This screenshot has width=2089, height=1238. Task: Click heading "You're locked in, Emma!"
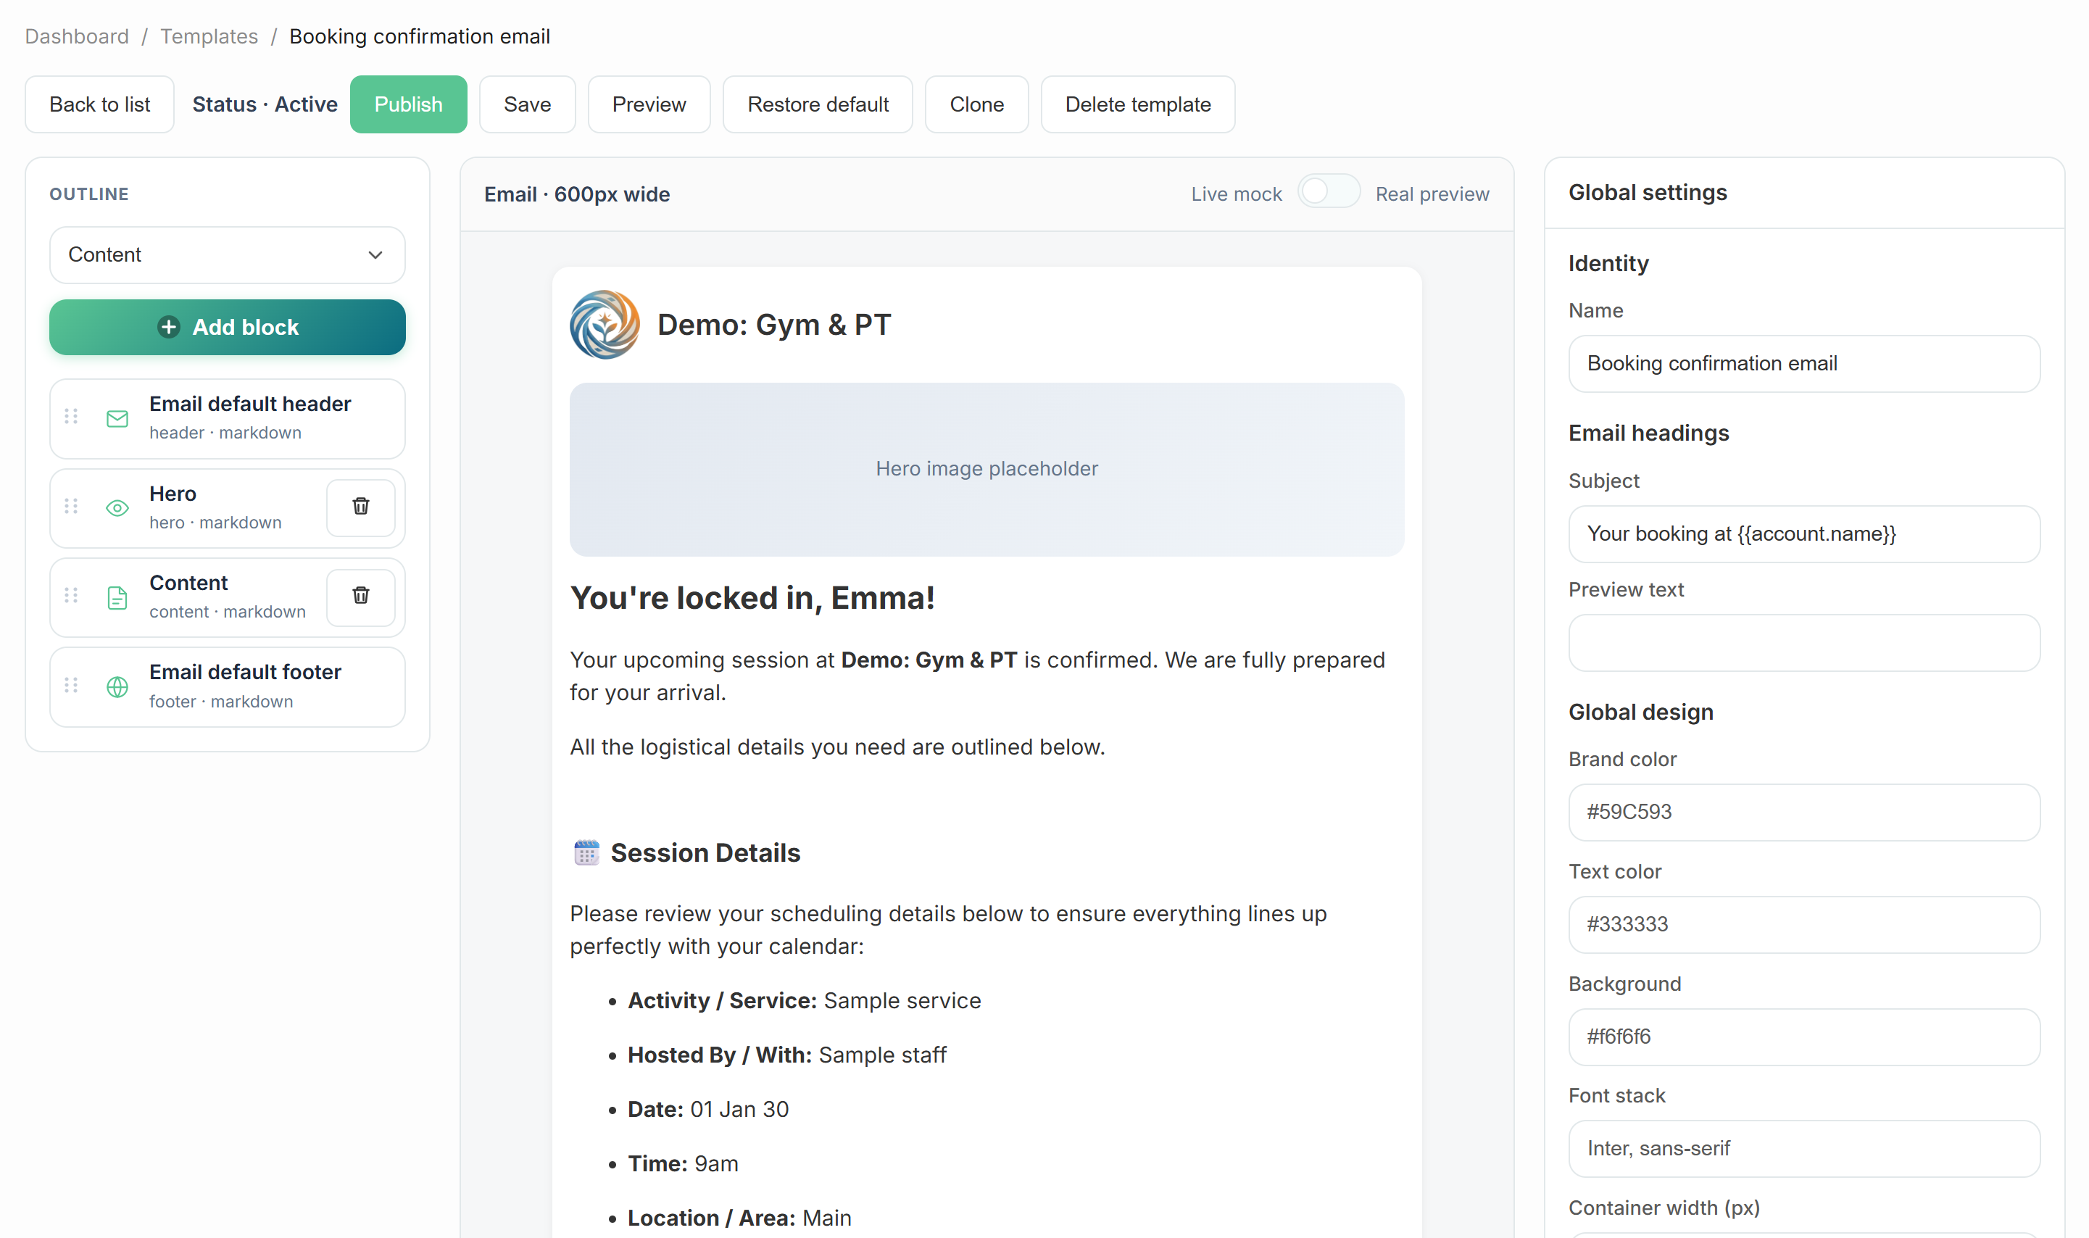[752, 598]
